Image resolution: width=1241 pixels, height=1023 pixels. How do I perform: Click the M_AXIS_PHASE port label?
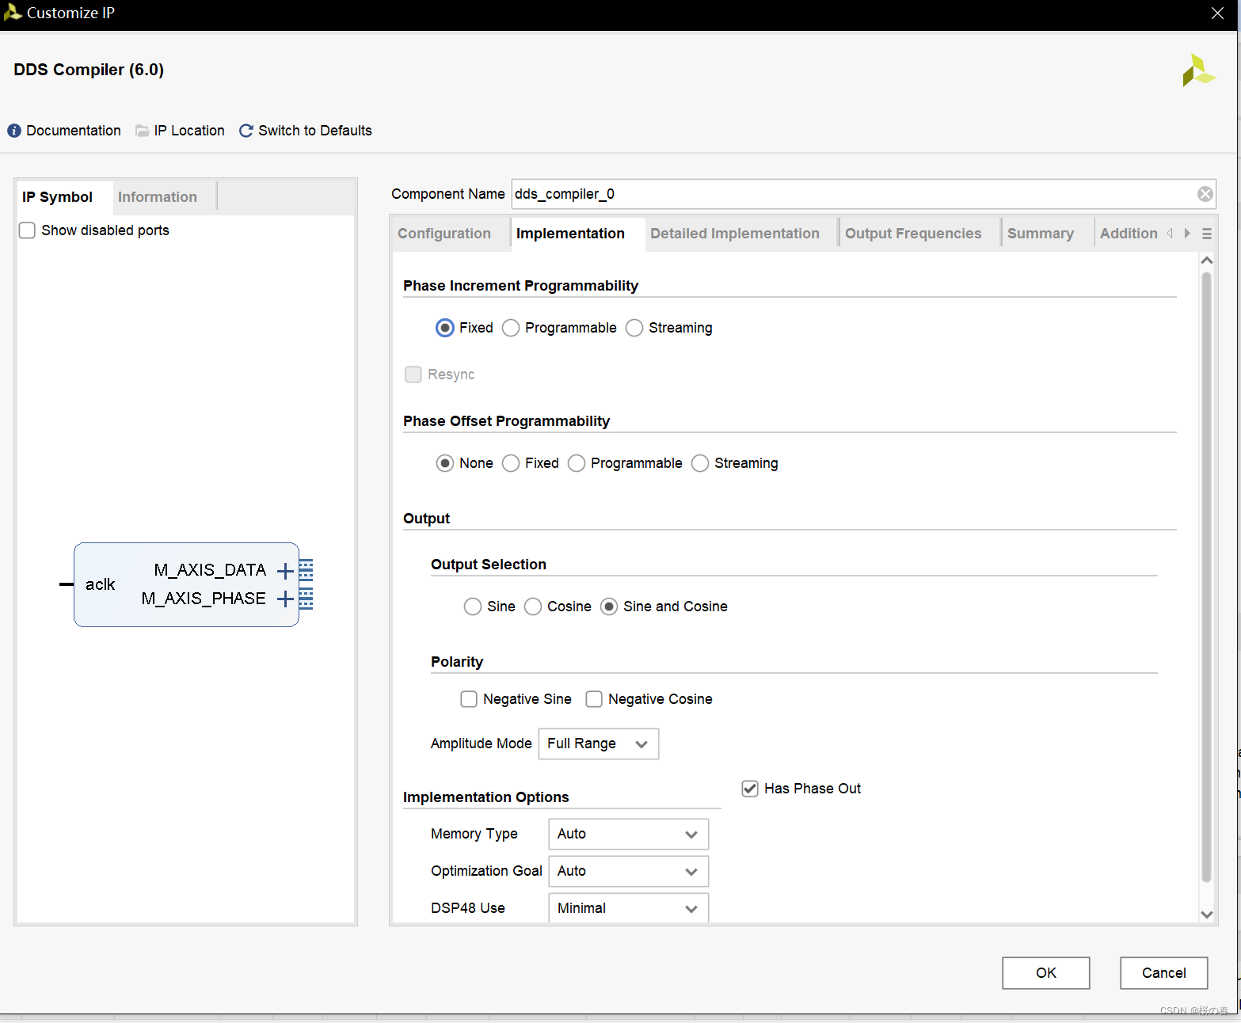[x=204, y=599]
